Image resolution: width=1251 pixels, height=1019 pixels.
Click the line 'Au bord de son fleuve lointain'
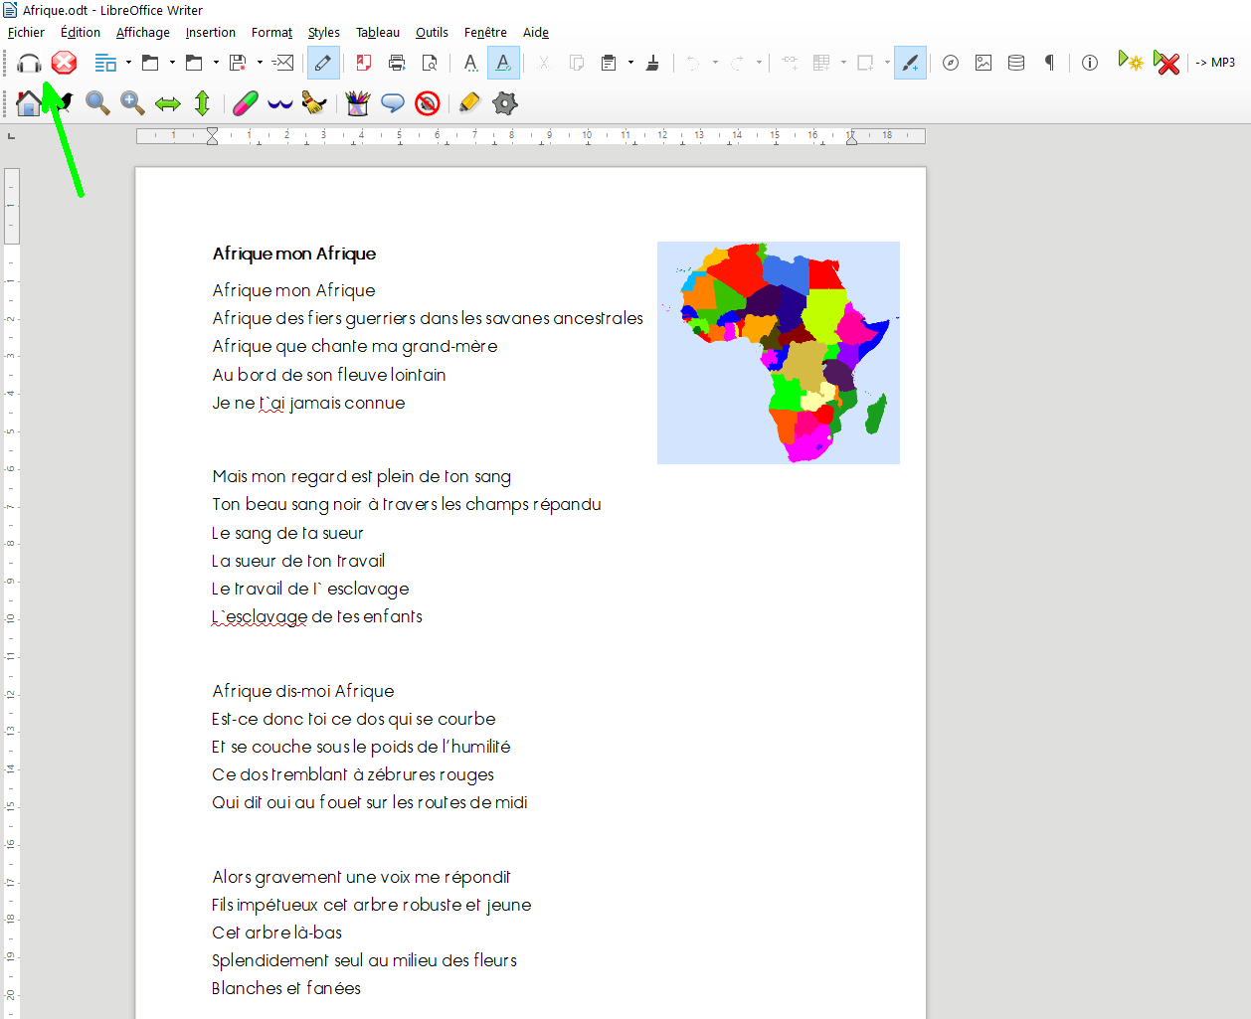pyautogui.click(x=329, y=375)
